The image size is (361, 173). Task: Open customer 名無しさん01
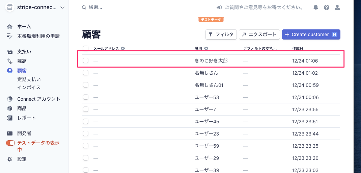click(x=209, y=85)
